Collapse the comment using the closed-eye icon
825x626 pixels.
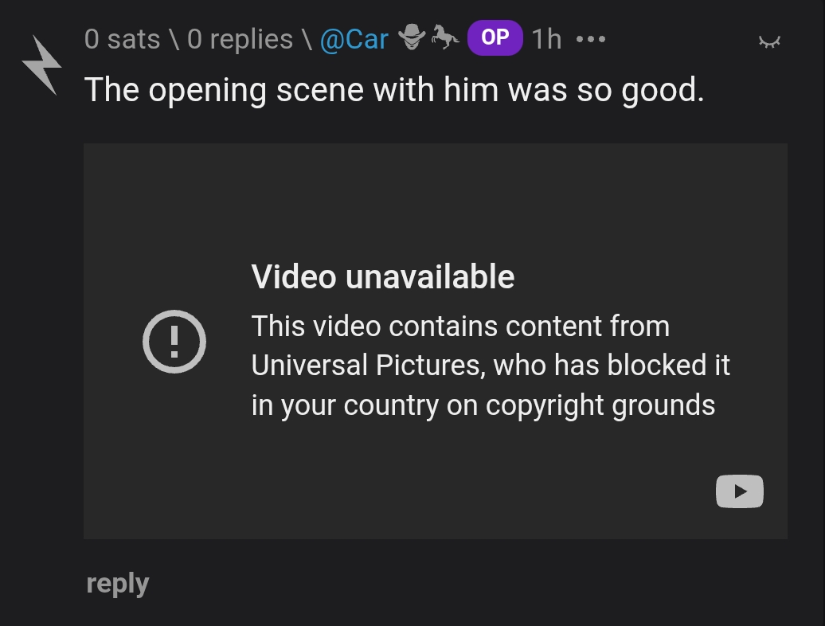point(769,41)
